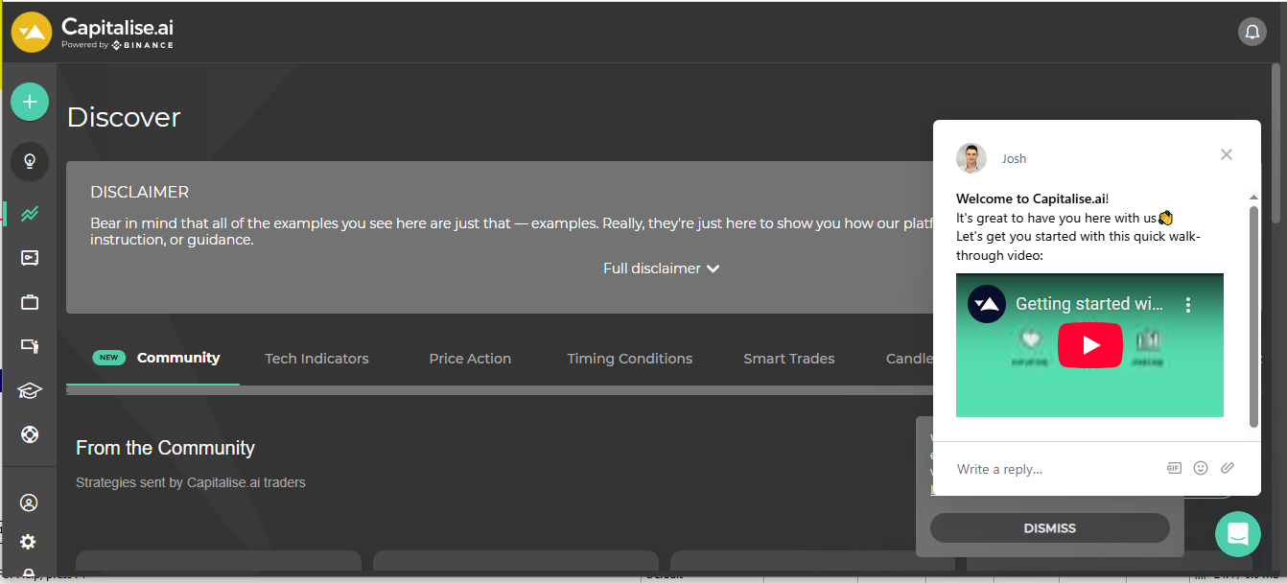Play the Getting started YouTube video
Image resolution: width=1287 pixels, height=584 pixels.
(1090, 345)
